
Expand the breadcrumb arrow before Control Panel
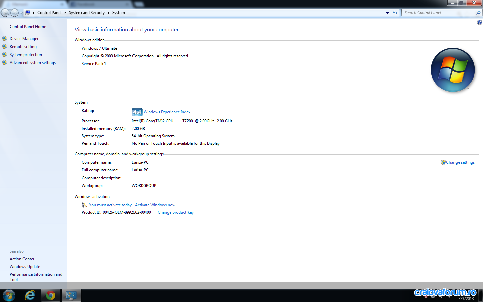coord(34,13)
